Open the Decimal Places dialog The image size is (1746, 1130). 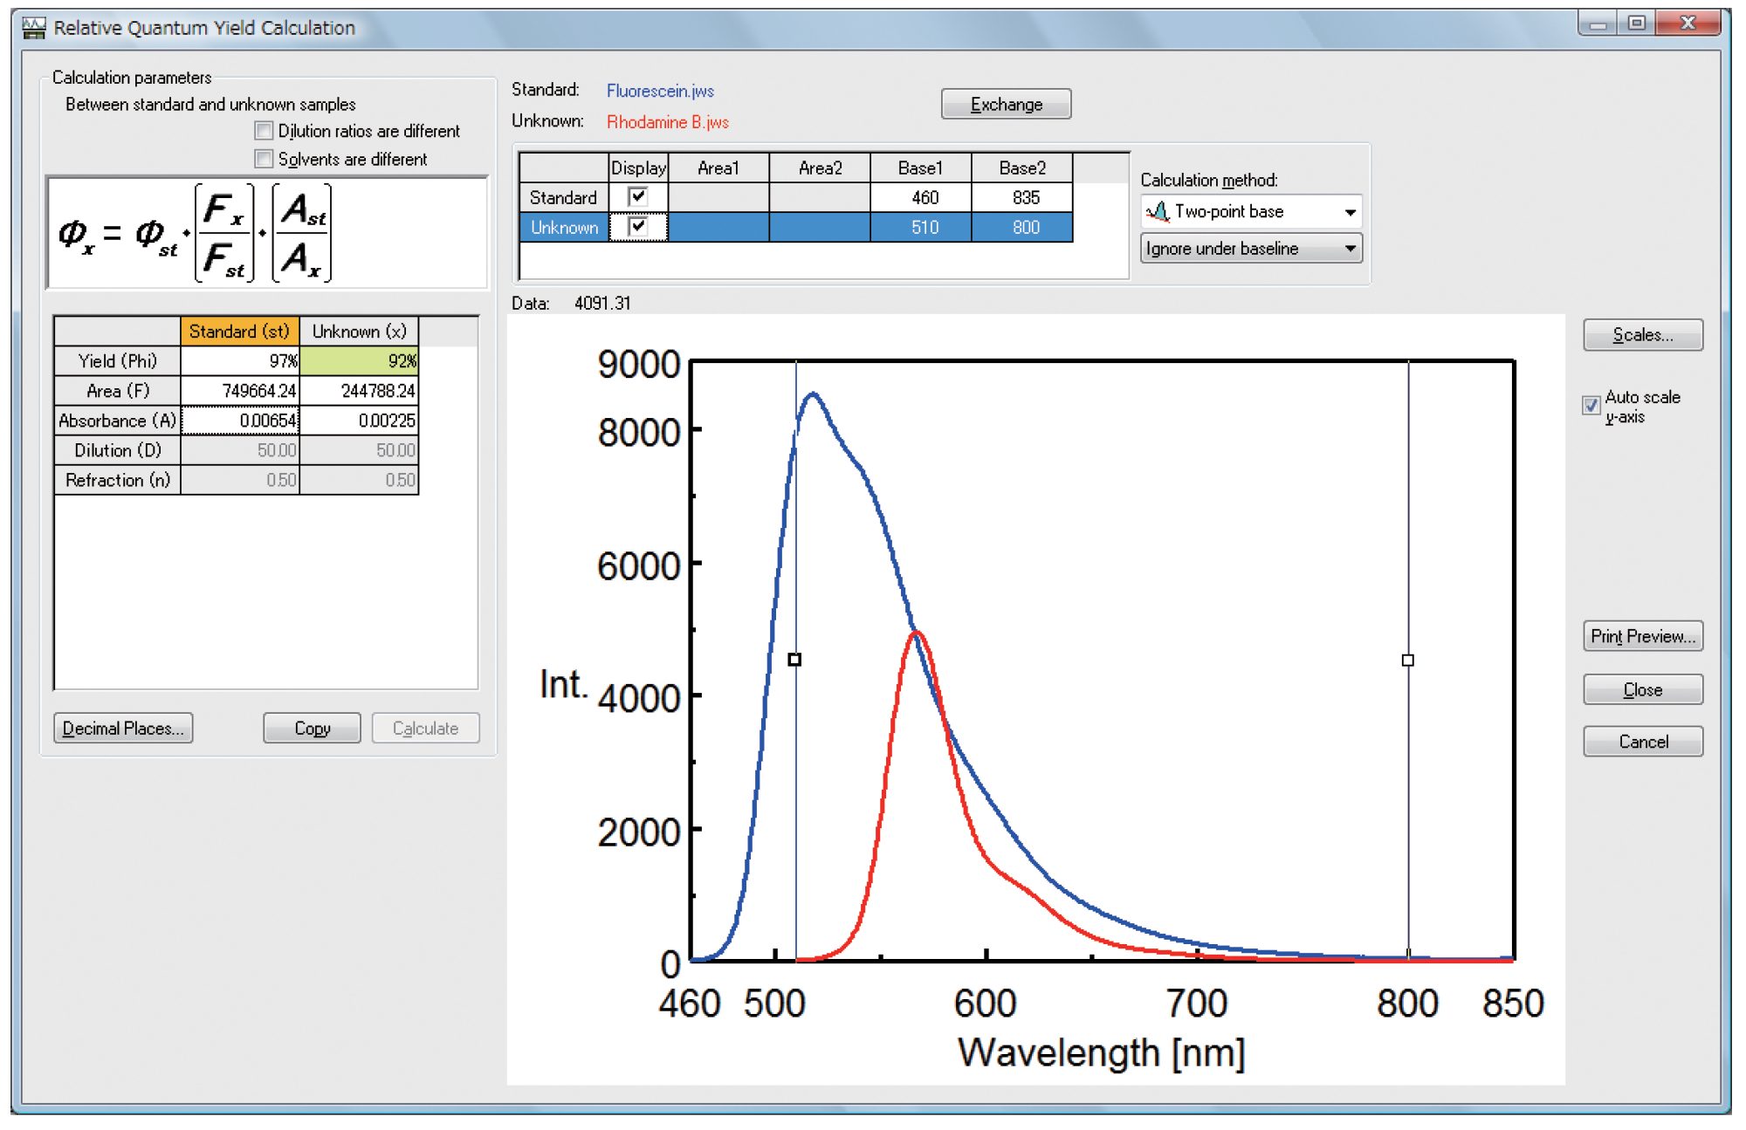click(x=122, y=728)
